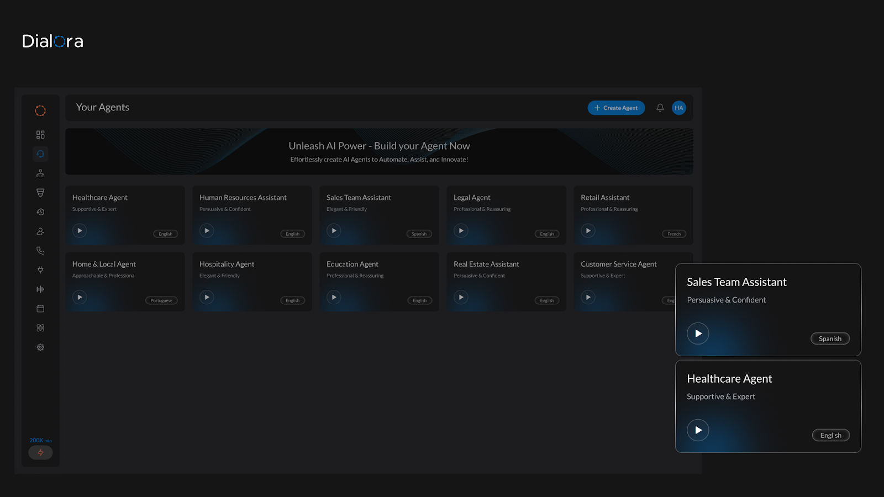Screen dimensions: 884x497
Task: Click the Spanish language badge on Sales Team Assistant
Action: click(x=419, y=234)
